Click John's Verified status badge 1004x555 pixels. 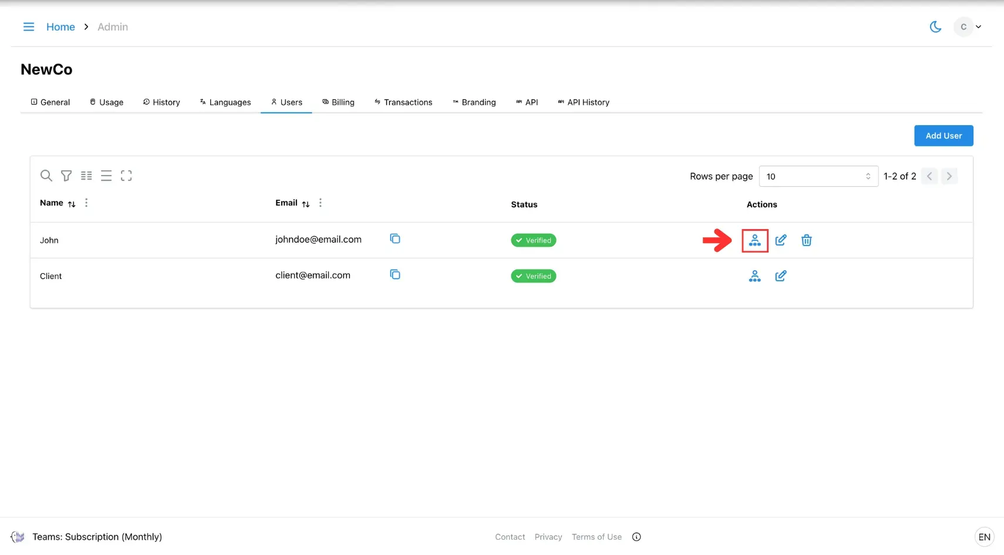pyautogui.click(x=534, y=240)
